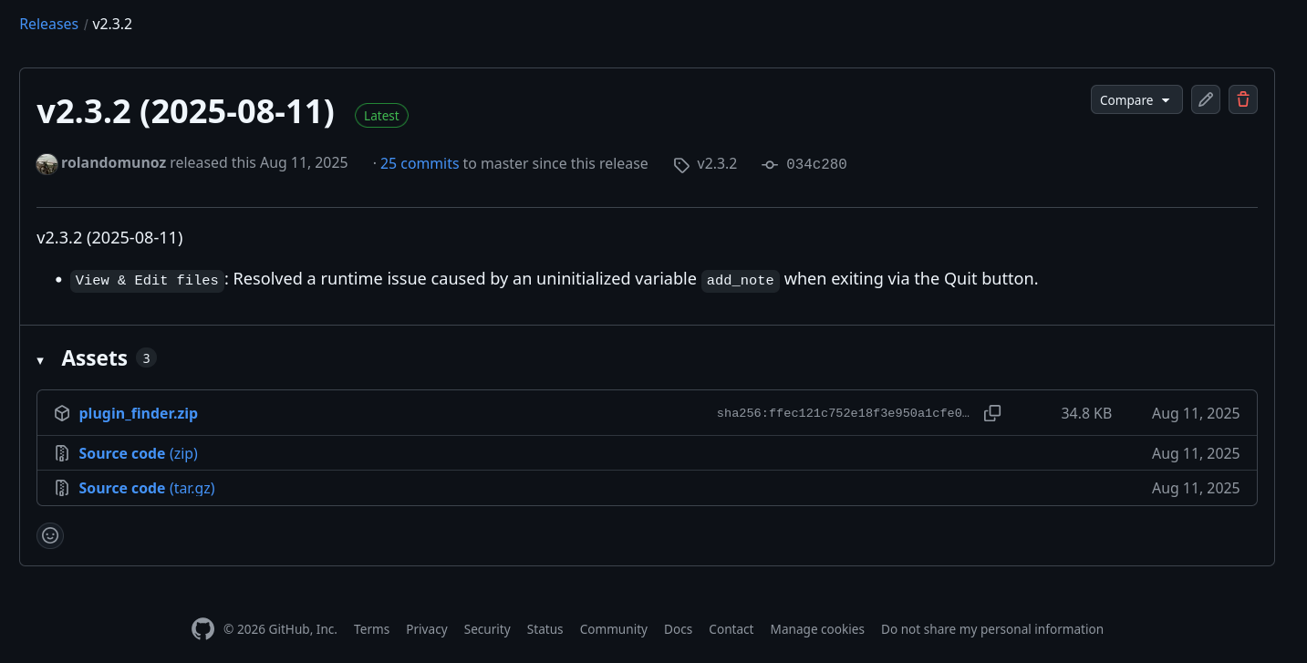Download Source code (tar.gz)
Viewport: 1307px width, 663px height.
(147, 488)
